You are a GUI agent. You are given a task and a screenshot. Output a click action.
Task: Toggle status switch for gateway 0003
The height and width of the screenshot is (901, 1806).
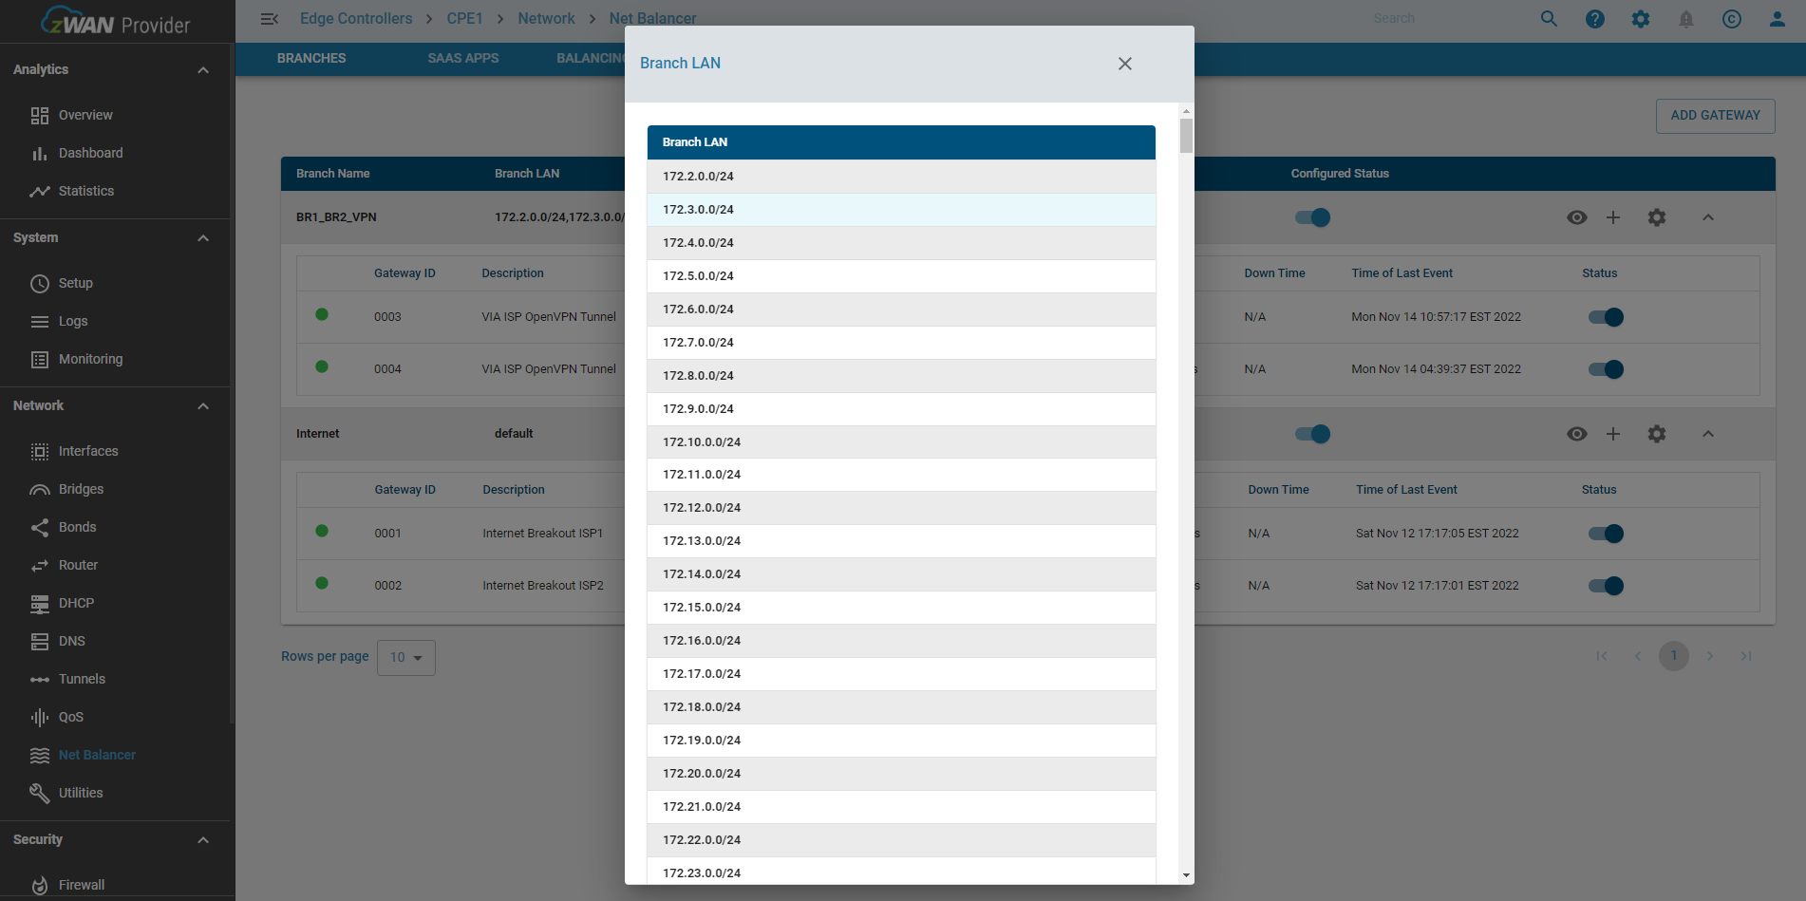tap(1606, 317)
